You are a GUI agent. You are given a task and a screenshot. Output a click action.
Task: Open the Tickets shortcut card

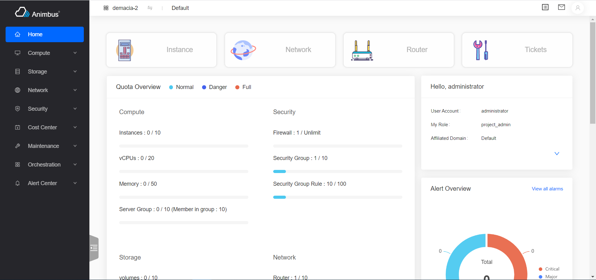click(517, 50)
